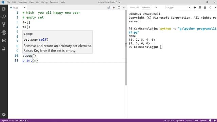Click the terminal prompt input cursor
217x122 pixels.
[x=161, y=47]
